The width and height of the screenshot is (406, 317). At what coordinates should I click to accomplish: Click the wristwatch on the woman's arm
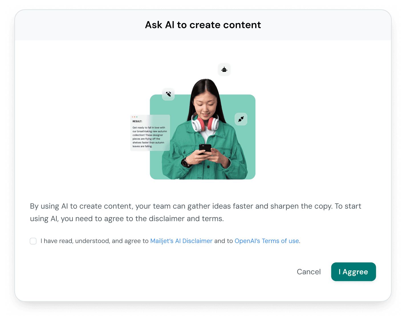pyautogui.click(x=186, y=163)
